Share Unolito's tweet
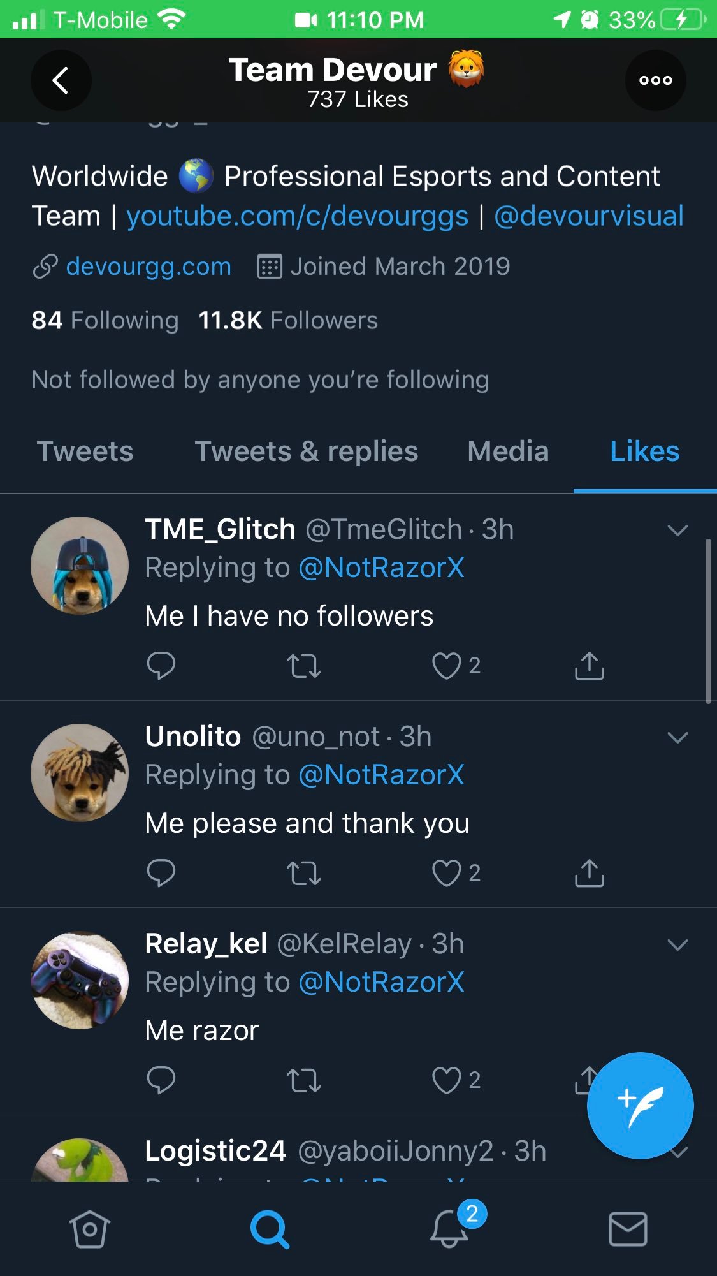Viewport: 717px width, 1276px height. click(589, 873)
